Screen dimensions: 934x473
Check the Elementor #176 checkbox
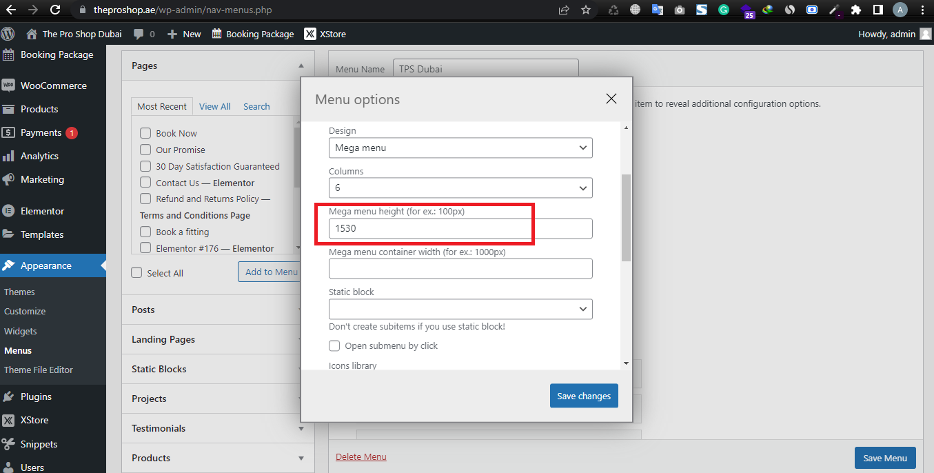(145, 248)
